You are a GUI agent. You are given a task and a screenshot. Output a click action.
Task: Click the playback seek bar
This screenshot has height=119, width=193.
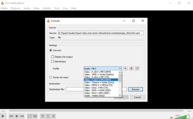pyautogui.click(x=96, y=111)
